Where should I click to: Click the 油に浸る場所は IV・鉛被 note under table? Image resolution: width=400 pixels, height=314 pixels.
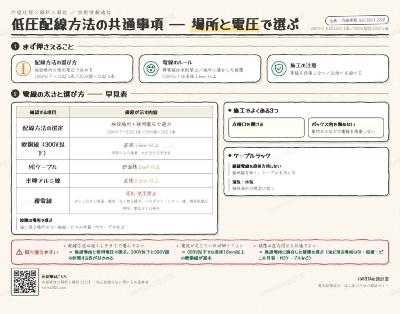pos(72,227)
